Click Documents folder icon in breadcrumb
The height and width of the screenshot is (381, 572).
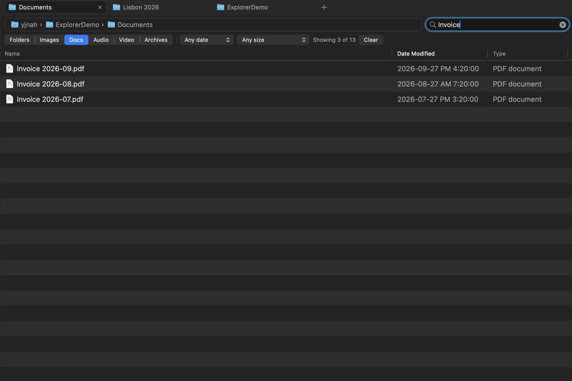[x=111, y=25]
